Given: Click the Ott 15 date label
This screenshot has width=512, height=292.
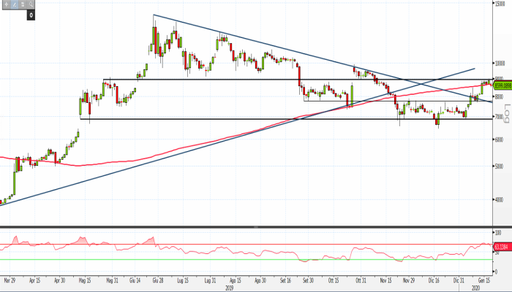Looking at the screenshot, I should tap(334, 280).
